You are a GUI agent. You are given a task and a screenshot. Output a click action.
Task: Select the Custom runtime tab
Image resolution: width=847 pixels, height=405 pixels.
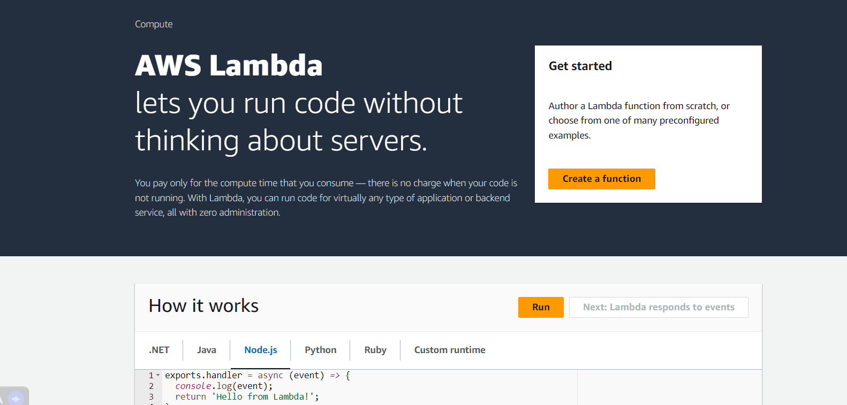[x=450, y=350]
